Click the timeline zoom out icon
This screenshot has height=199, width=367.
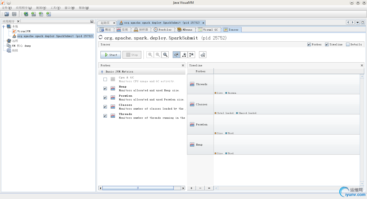pos(158,55)
